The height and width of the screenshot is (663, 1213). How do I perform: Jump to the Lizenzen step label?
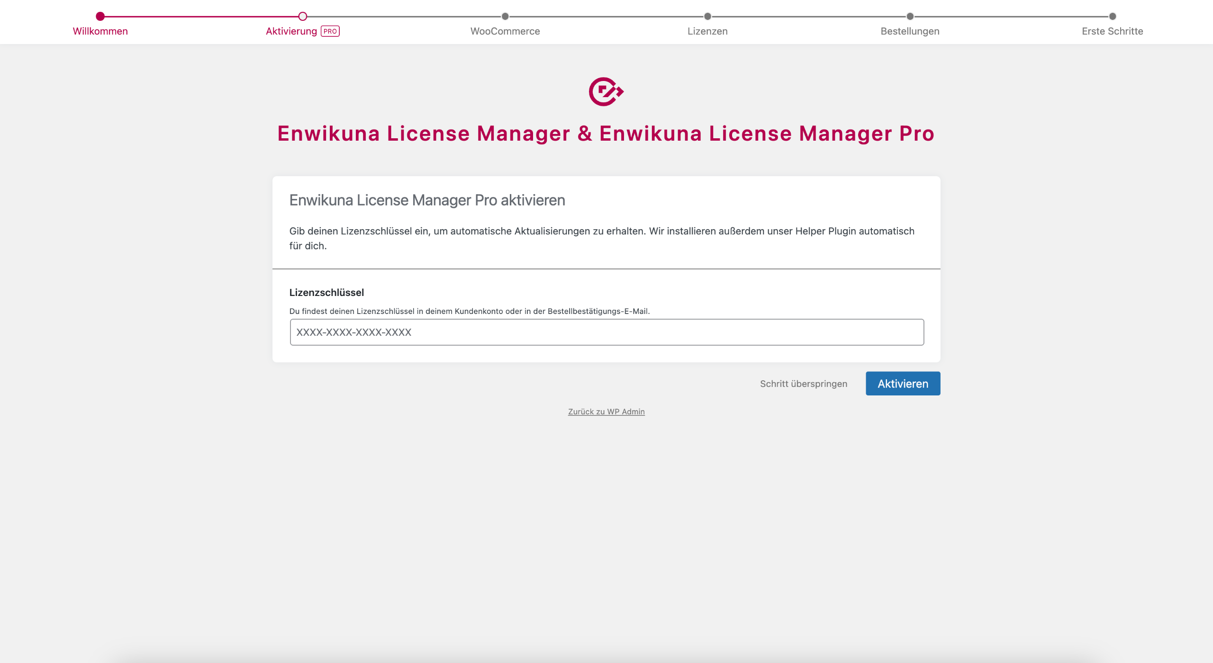tap(707, 31)
